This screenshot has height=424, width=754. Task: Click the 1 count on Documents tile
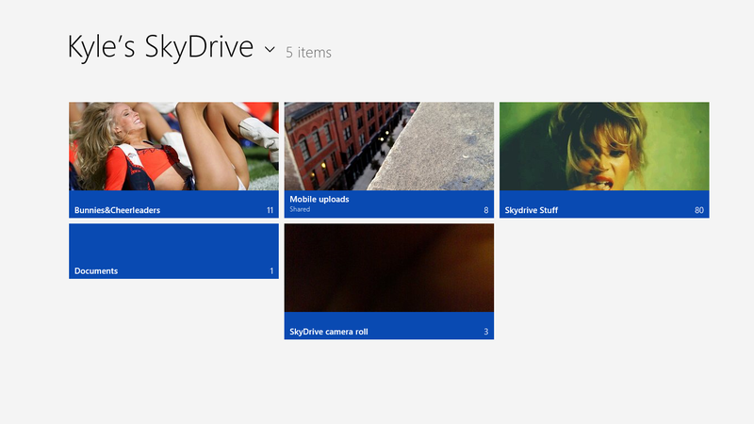click(271, 271)
